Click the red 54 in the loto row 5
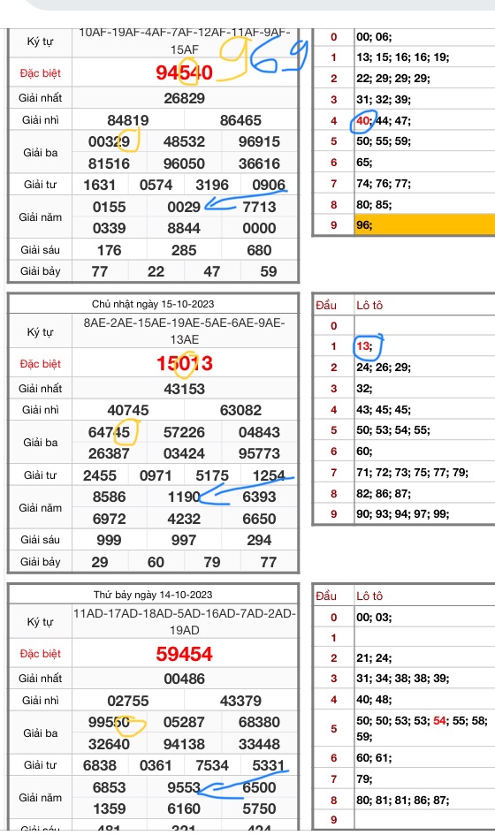Viewport: 495px width, 835px height. point(439,720)
